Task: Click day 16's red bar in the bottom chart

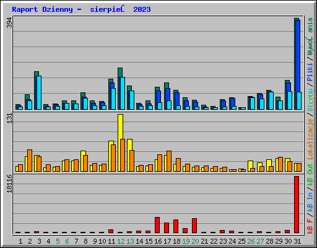Action: [x=157, y=225]
